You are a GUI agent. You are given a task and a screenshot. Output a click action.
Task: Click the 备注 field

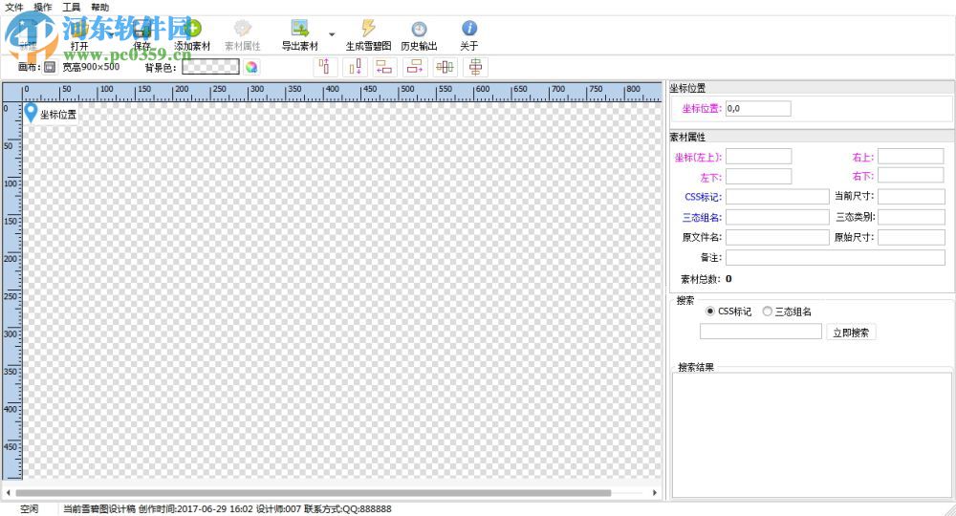pos(836,257)
